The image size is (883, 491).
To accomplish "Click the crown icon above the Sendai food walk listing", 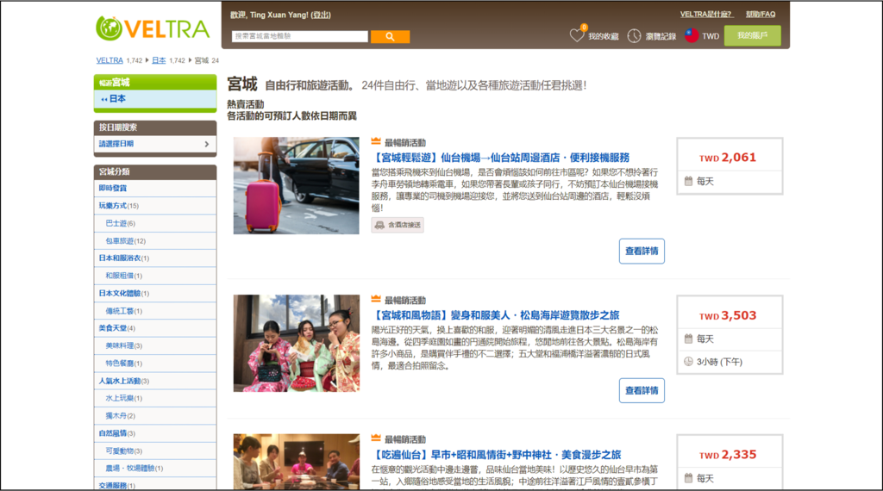I will pos(376,438).
